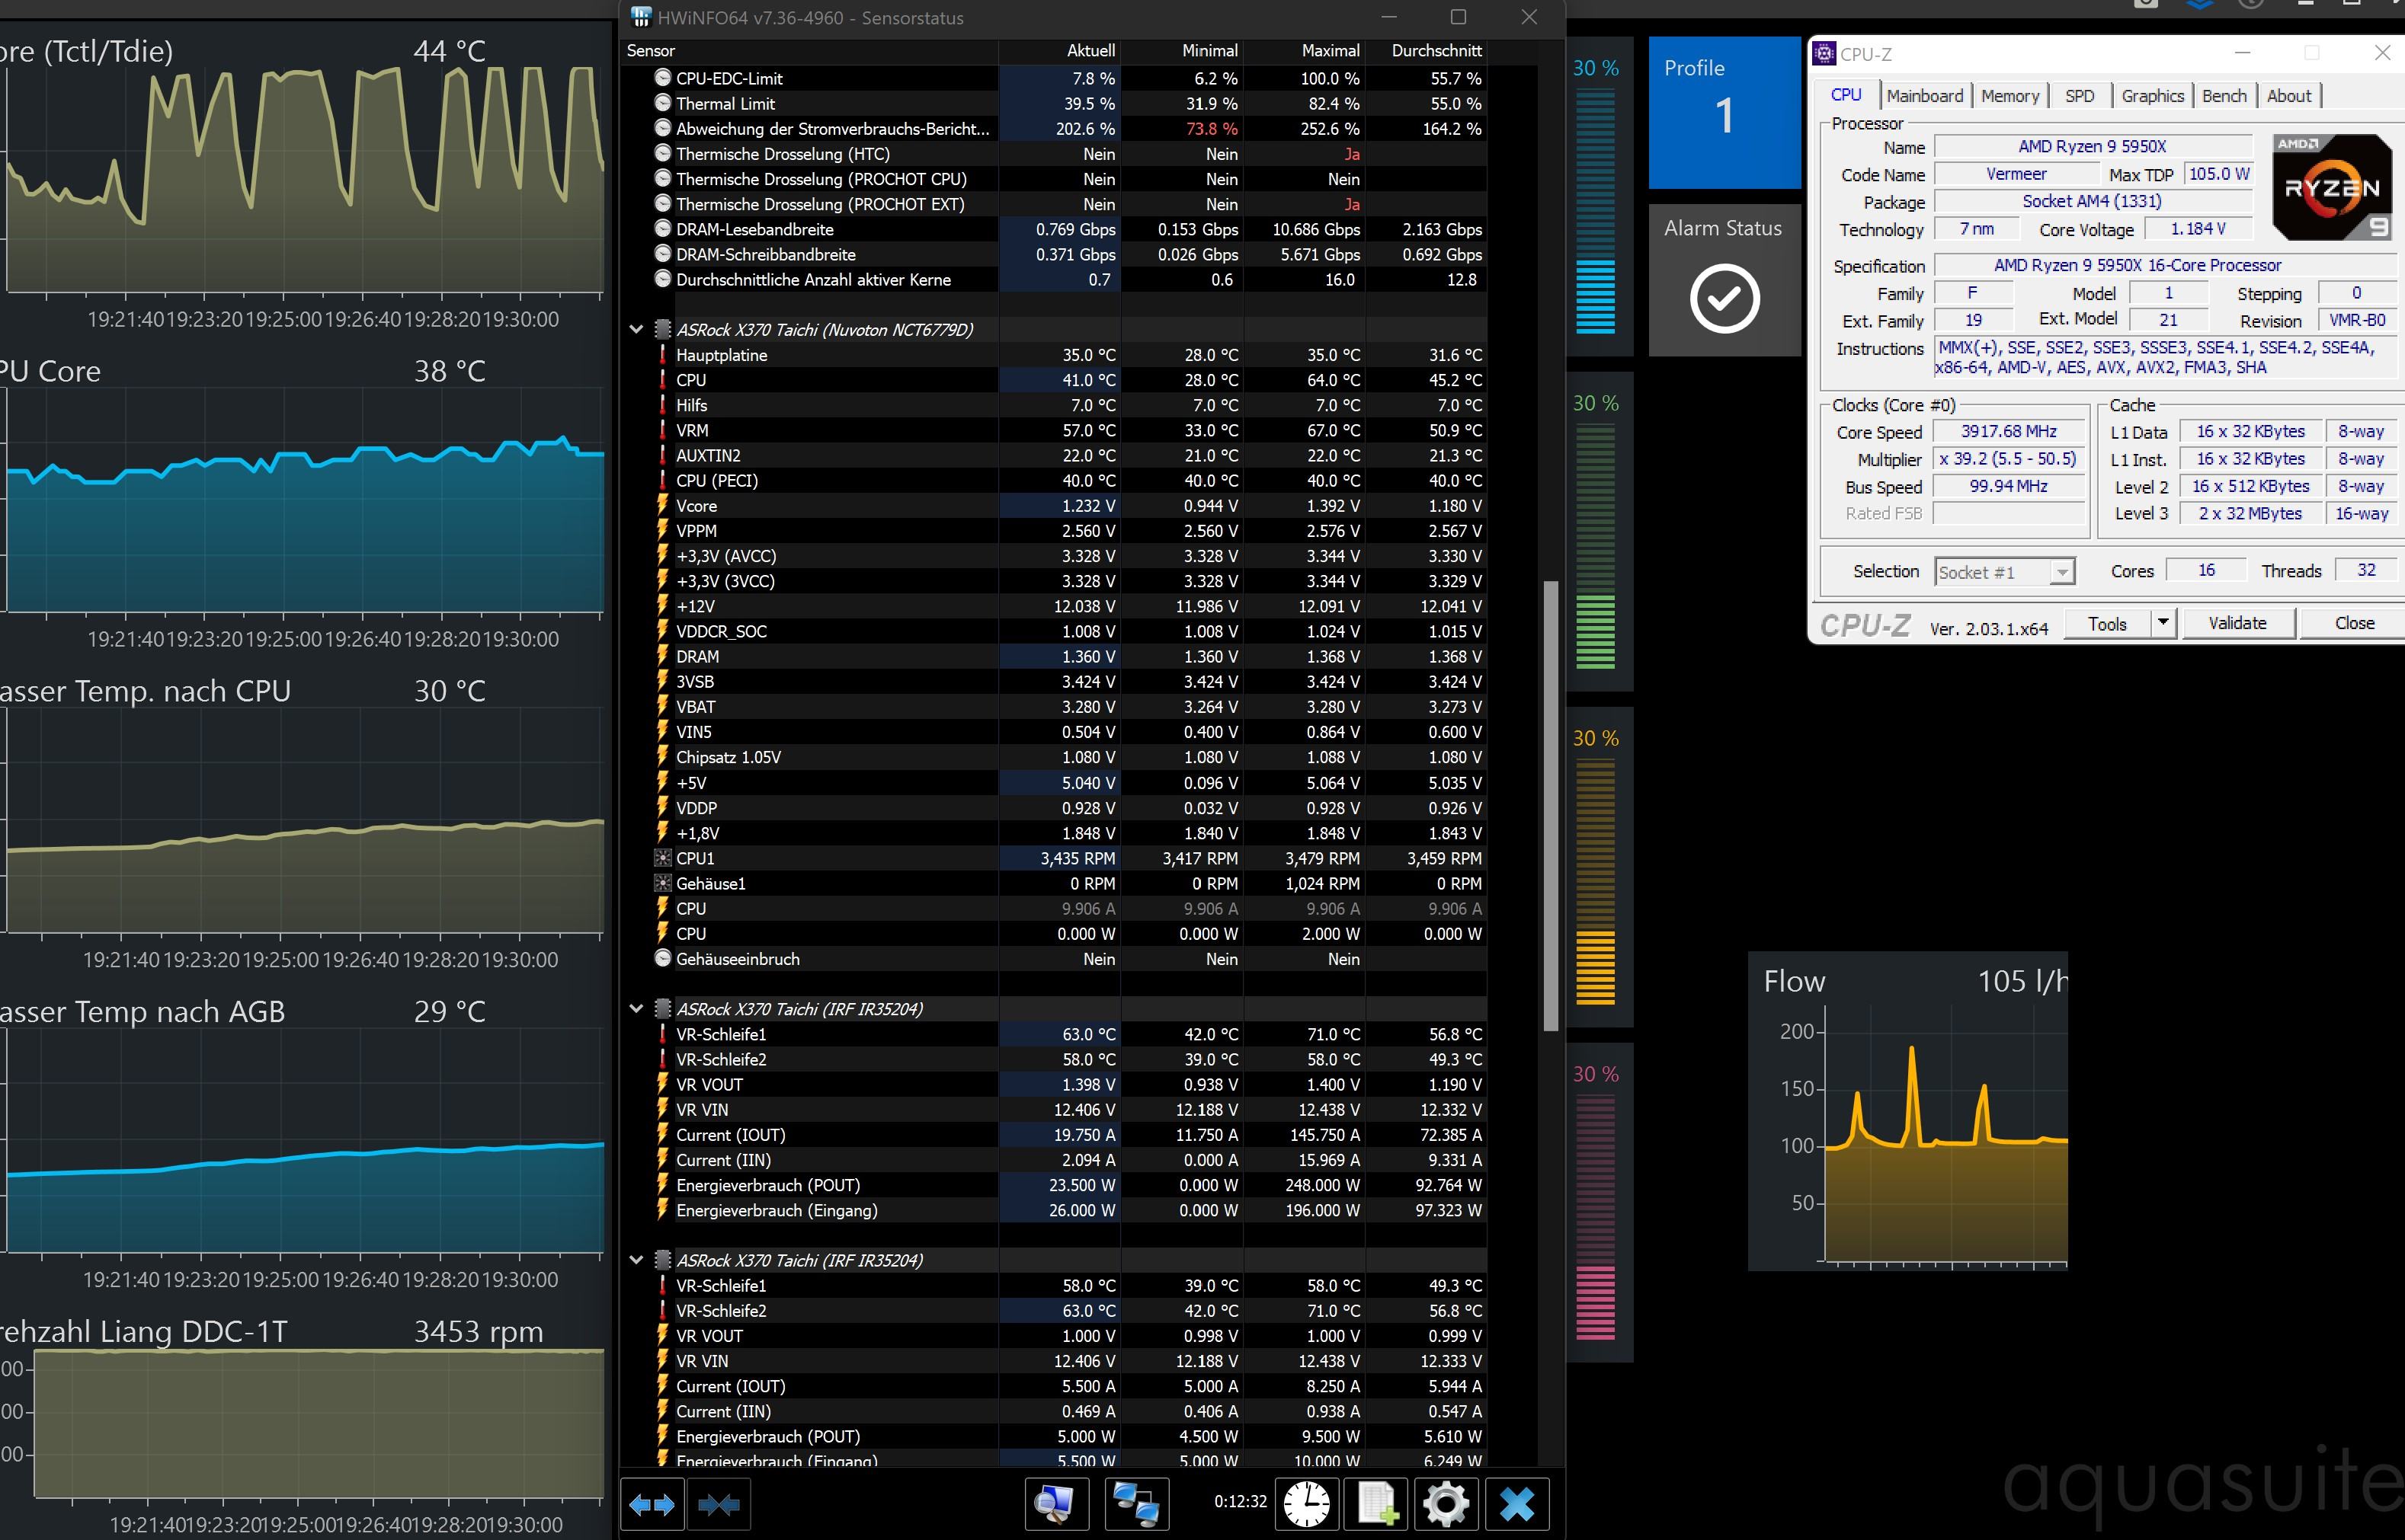Image resolution: width=2405 pixels, height=1540 pixels.
Task: Click the circle icon beside CPU-EDC-Limit
Action: click(x=661, y=78)
